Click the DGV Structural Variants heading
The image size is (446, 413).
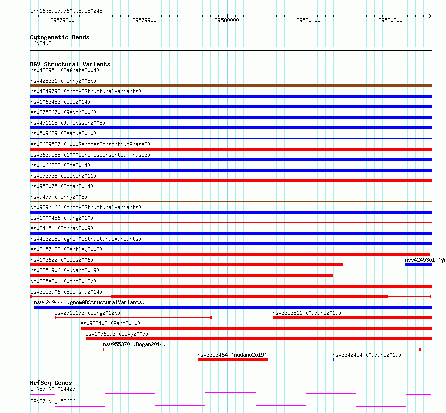point(70,64)
